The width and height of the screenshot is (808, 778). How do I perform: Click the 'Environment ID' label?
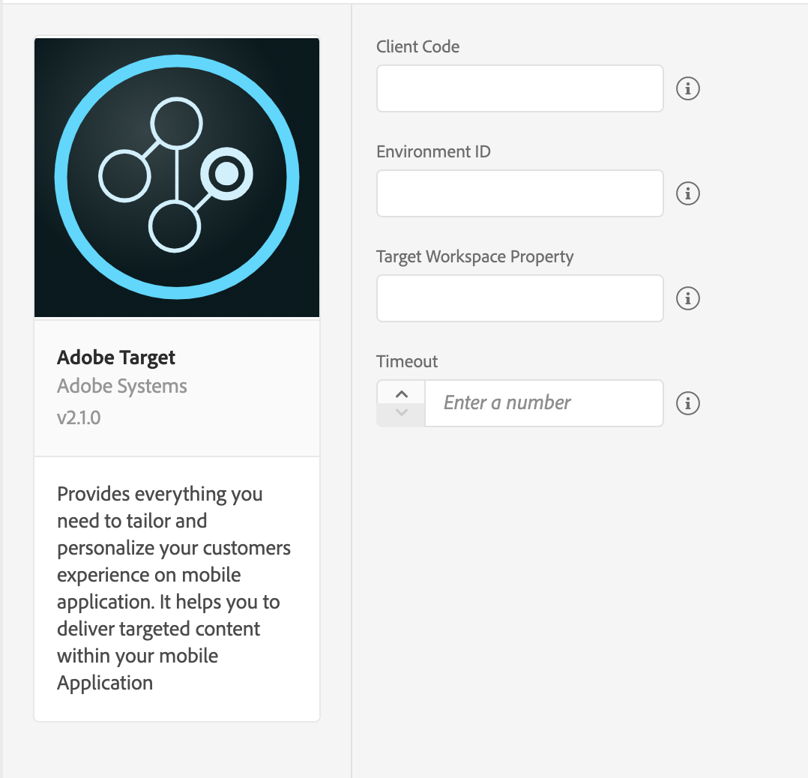[433, 152]
